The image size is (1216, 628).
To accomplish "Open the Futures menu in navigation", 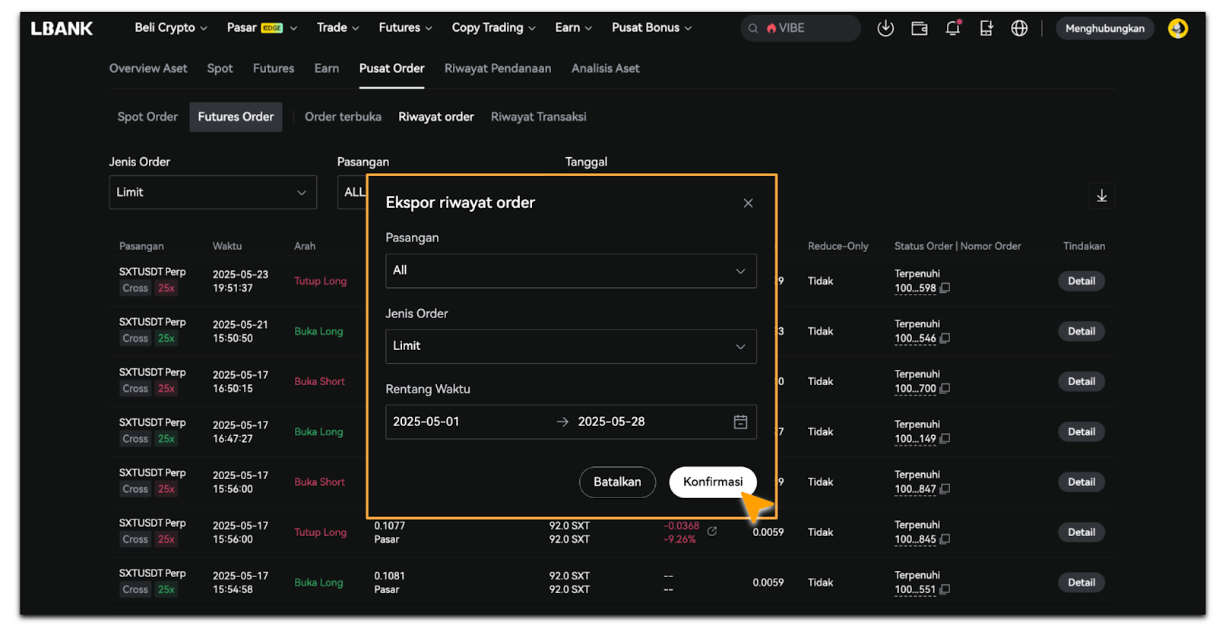I will click(405, 28).
